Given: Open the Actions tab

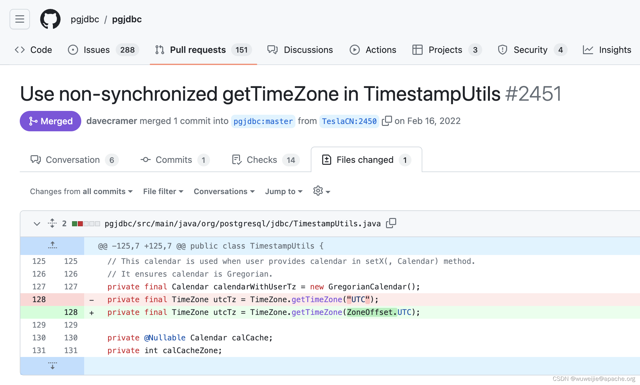Looking at the screenshot, I should 373,50.
